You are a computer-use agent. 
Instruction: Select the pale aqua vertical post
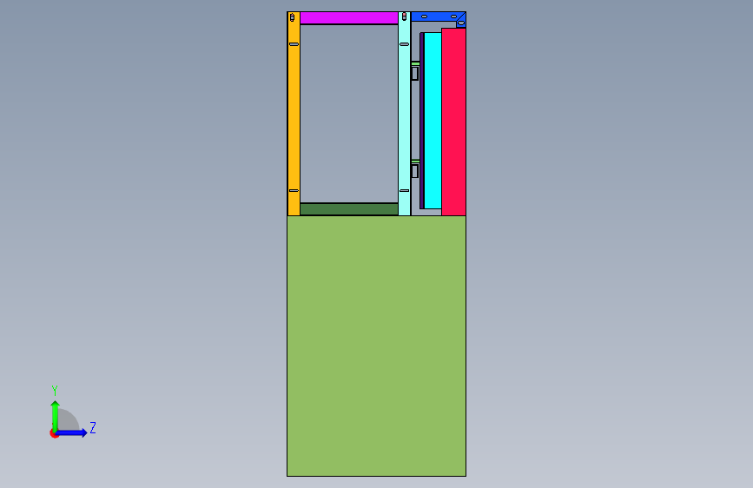click(x=405, y=114)
